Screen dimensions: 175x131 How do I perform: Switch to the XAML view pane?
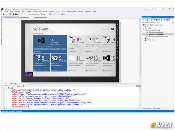click(19, 86)
